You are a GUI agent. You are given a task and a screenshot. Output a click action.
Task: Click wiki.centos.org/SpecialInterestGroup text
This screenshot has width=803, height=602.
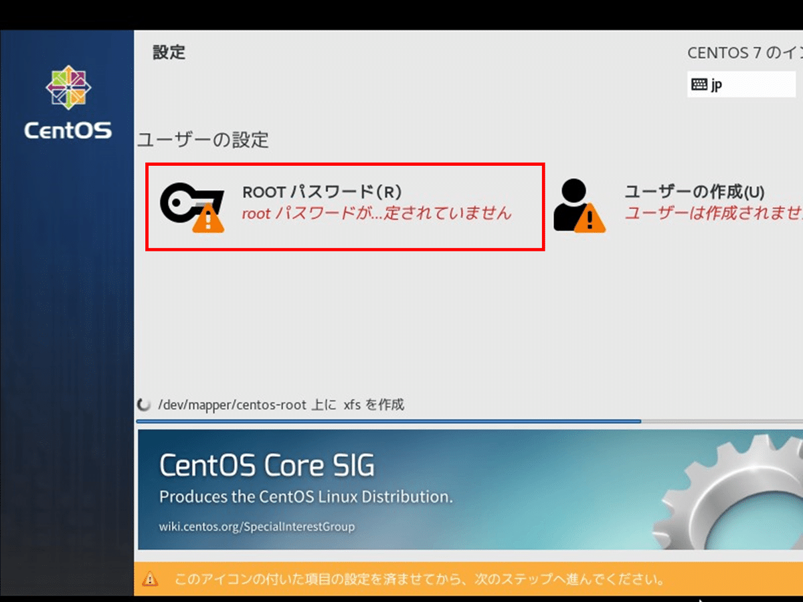(257, 526)
